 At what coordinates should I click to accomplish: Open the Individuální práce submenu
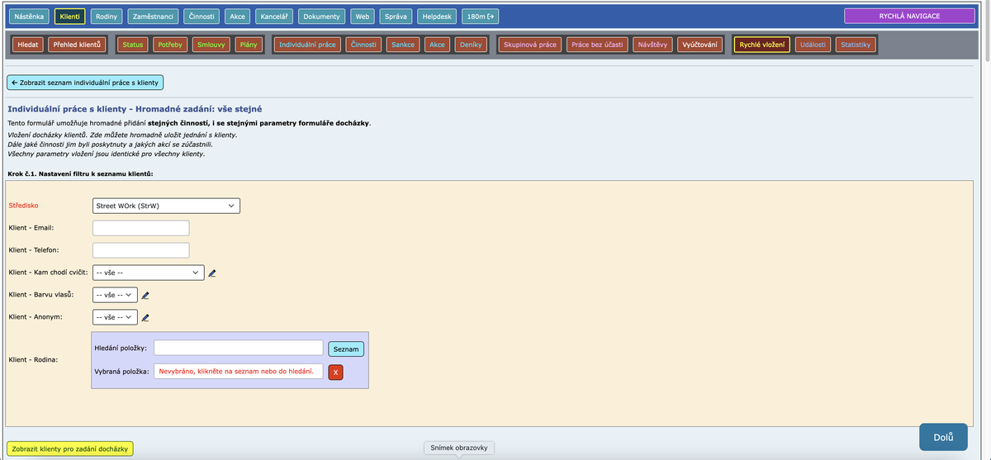pyautogui.click(x=307, y=45)
